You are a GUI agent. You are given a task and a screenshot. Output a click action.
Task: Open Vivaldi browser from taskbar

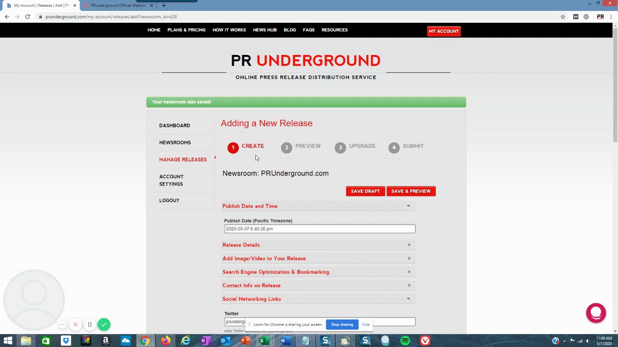pyautogui.click(x=425, y=341)
